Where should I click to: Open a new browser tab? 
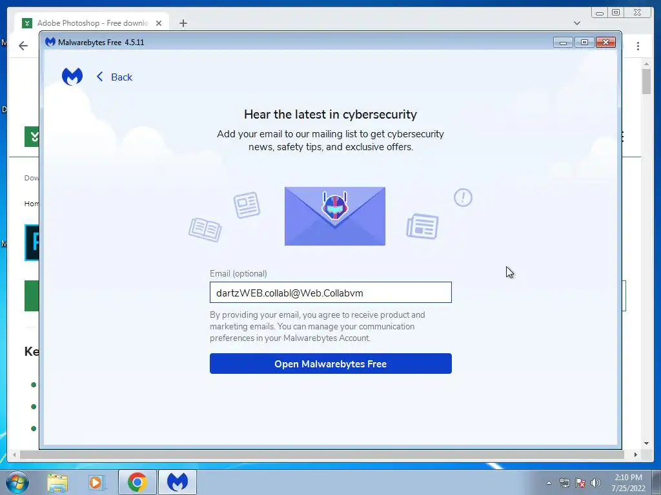pyautogui.click(x=183, y=23)
